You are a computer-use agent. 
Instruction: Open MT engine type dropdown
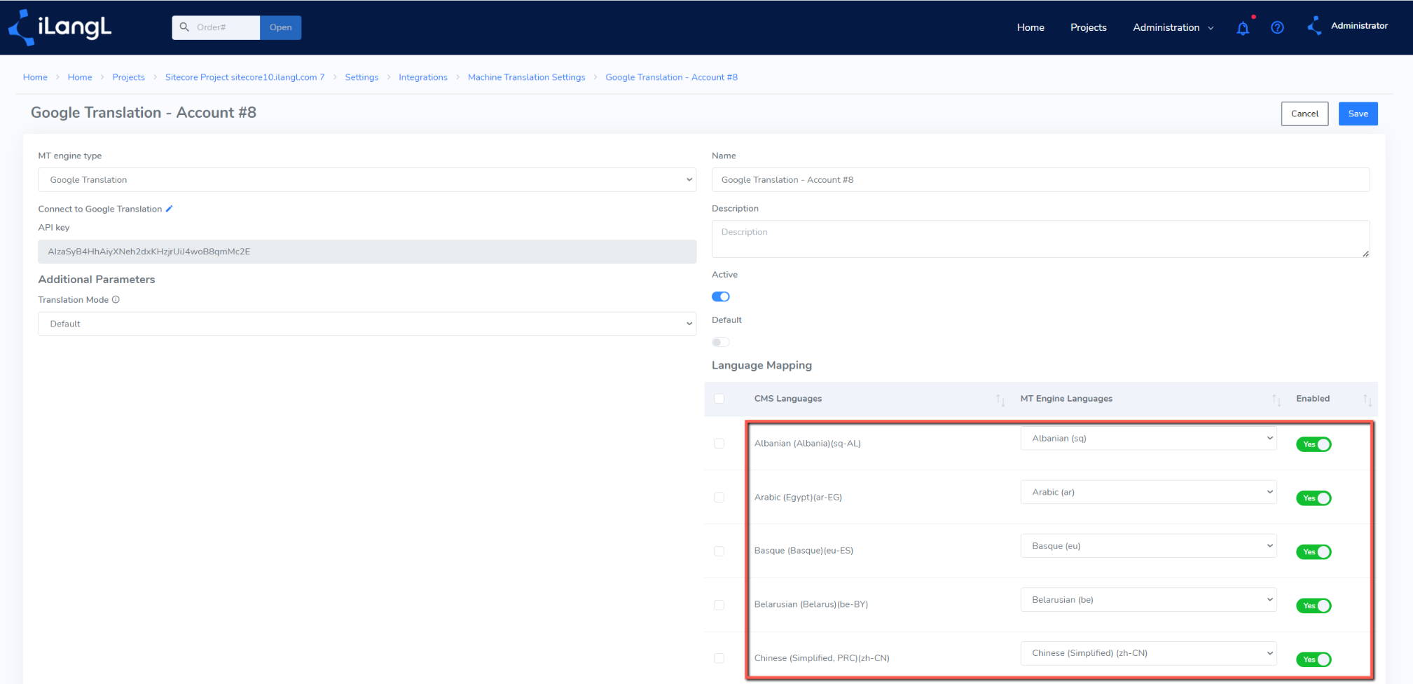(x=367, y=179)
